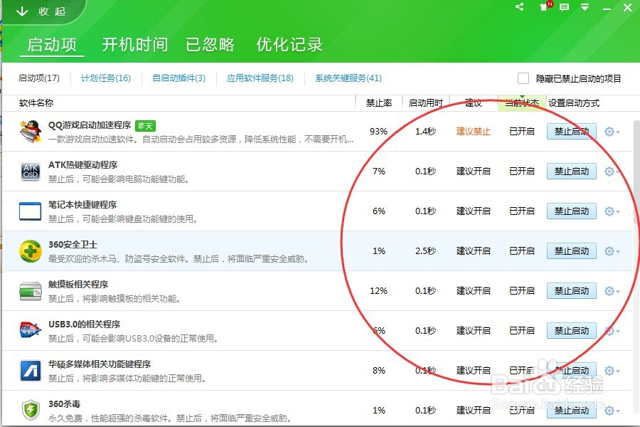Select the 自启动插件(3) sub-tab
Screen dimensions: 640x427
[x=178, y=78]
